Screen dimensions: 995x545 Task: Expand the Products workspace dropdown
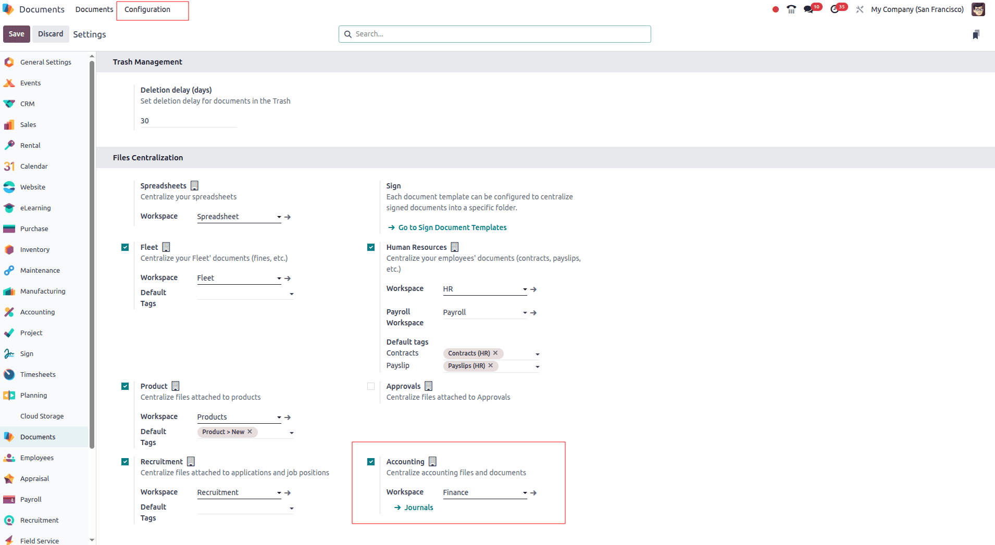[279, 417]
